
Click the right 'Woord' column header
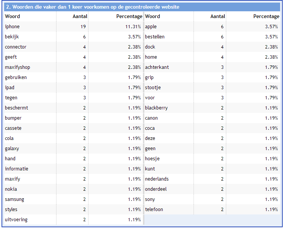pyautogui.click(x=152, y=16)
